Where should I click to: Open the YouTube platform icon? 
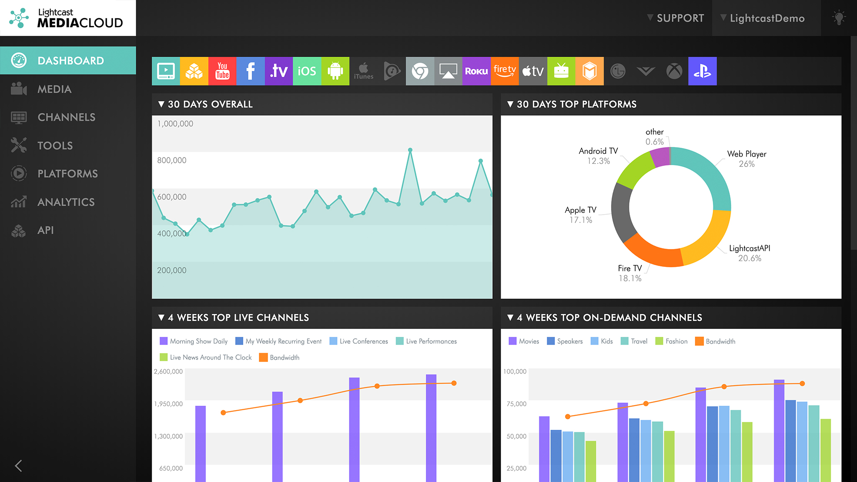tap(222, 71)
